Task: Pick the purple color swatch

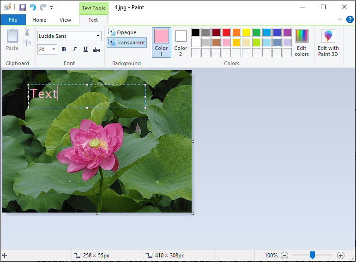Action: [287, 32]
